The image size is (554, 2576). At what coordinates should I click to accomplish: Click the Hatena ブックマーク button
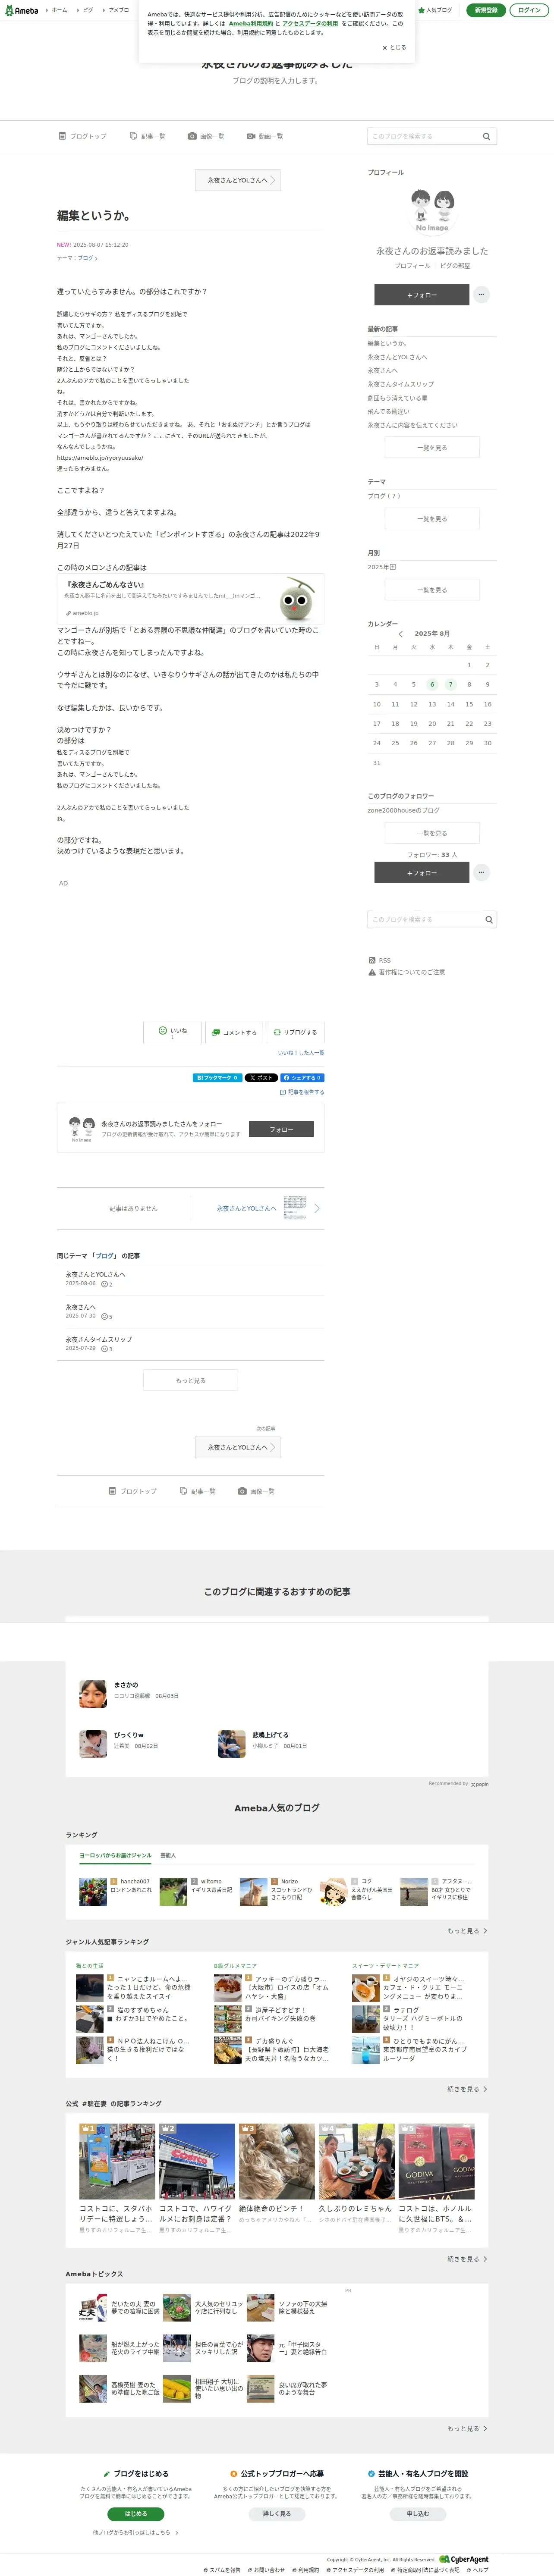point(217,1078)
